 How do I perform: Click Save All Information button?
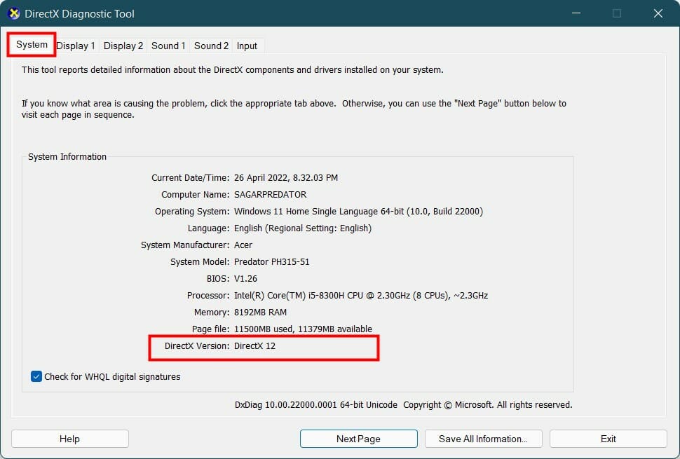point(484,439)
